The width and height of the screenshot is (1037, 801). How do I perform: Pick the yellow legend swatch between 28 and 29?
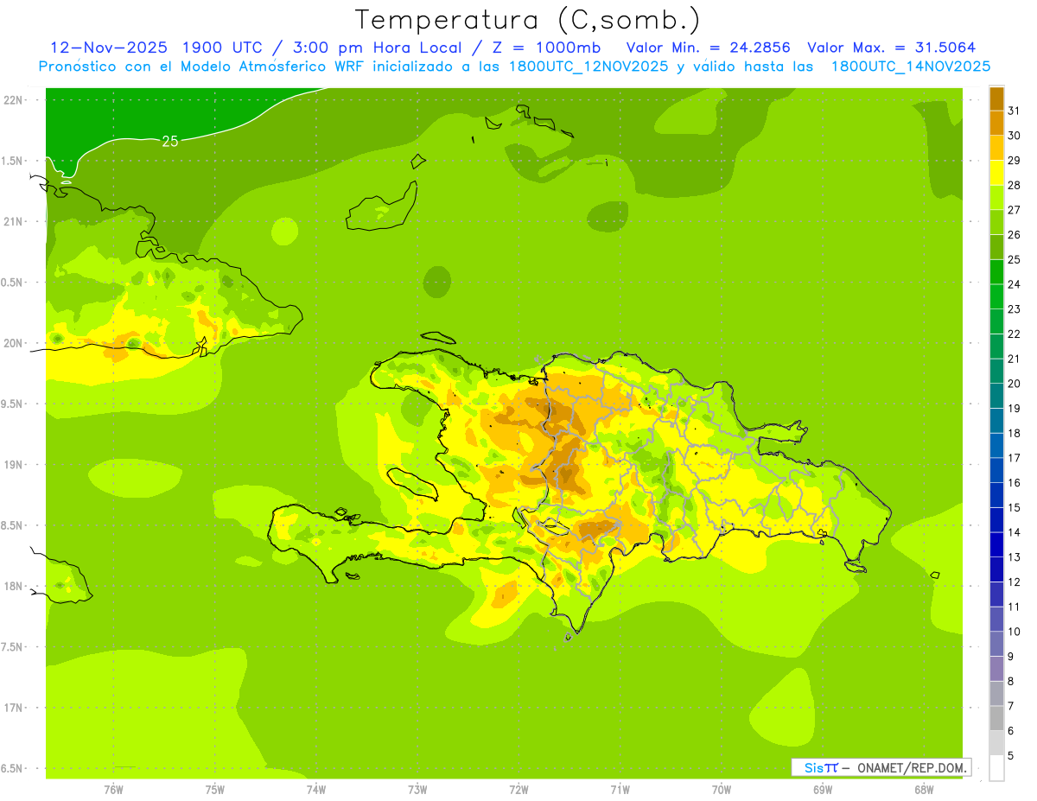point(996,173)
